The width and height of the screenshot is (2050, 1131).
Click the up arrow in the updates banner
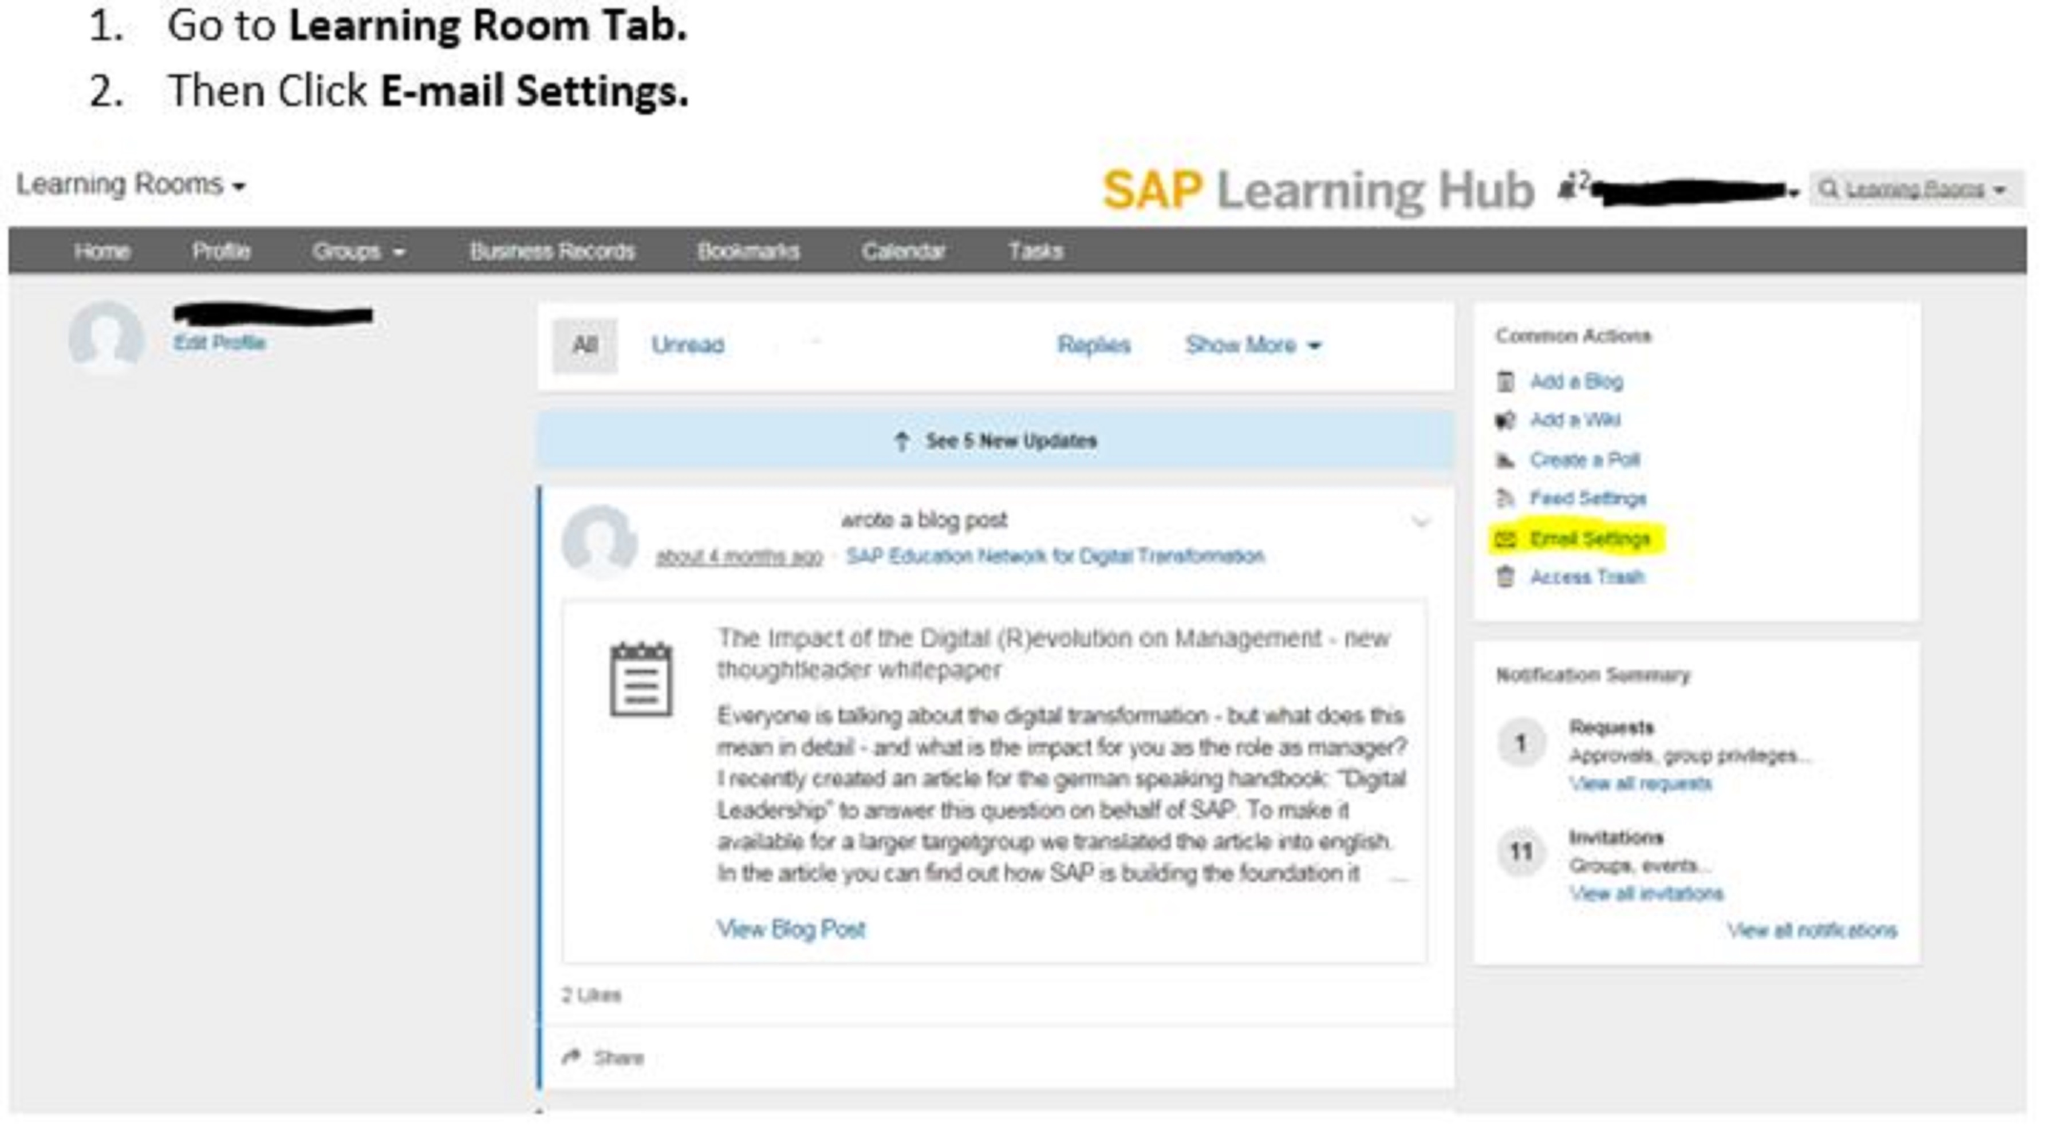click(x=901, y=442)
